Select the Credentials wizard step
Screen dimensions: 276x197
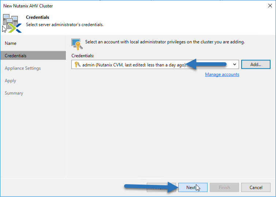click(x=33, y=55)
